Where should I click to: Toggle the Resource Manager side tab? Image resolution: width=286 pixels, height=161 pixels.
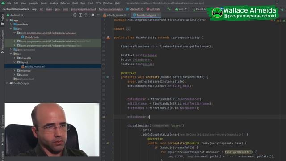coord(2,42)
